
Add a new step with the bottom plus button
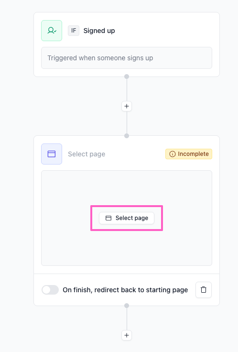[x=127, y=335]
